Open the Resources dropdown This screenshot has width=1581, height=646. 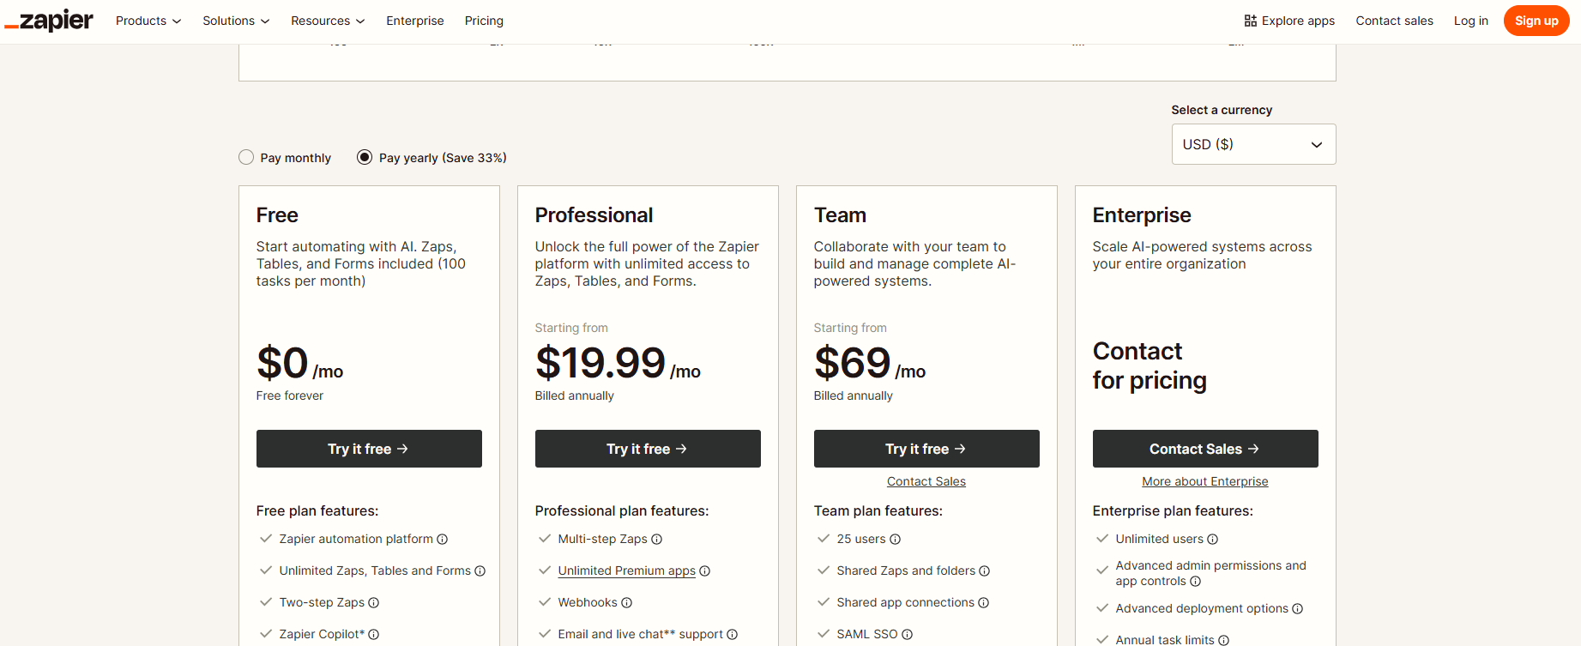(328, 21)
